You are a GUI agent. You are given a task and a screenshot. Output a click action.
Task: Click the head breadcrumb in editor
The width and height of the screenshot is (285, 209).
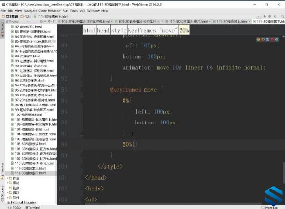click(103, 30)
